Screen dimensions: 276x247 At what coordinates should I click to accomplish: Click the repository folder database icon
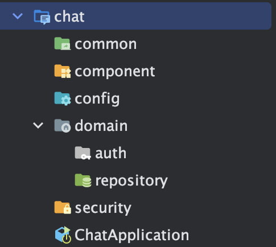tap(83, 180)
